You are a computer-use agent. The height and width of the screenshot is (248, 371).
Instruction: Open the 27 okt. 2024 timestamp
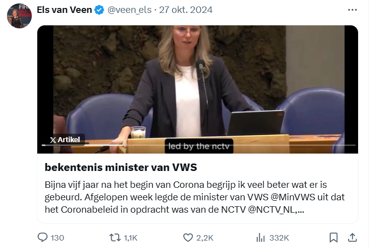(186, 10)
